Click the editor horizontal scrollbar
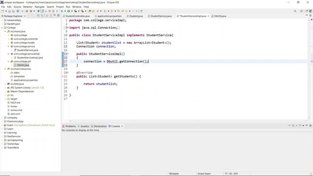 tap(188, 121)
